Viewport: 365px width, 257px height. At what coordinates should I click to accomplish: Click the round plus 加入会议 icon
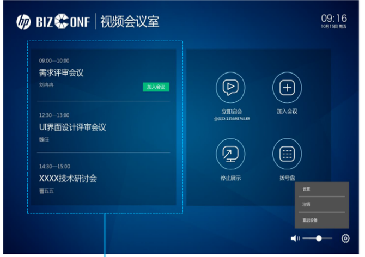tap(287, 87)
